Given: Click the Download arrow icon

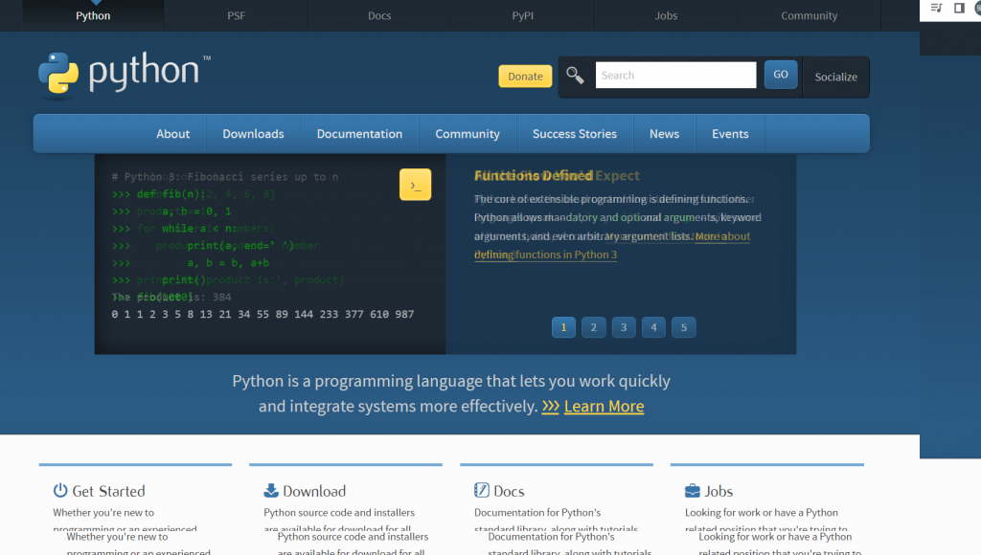Looking at the screenshot, I should (271, 491).
